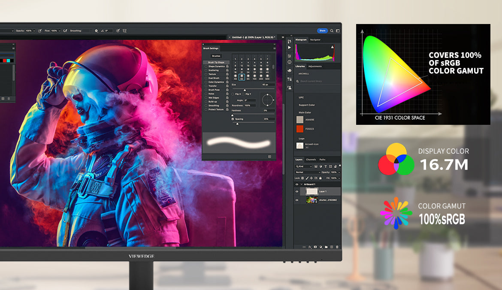This screenshot has height=290, width=502.
Task: Open the Kind layer filter dropdown
Action: coord(304,166)
